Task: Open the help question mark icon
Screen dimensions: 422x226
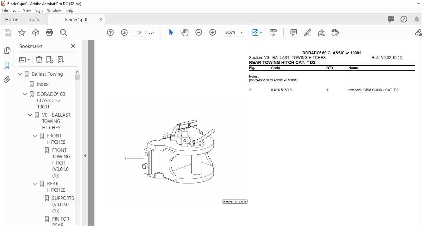Action: pos(404,20)
